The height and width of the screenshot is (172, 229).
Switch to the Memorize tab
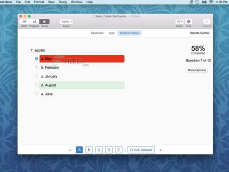coord(97,33)
